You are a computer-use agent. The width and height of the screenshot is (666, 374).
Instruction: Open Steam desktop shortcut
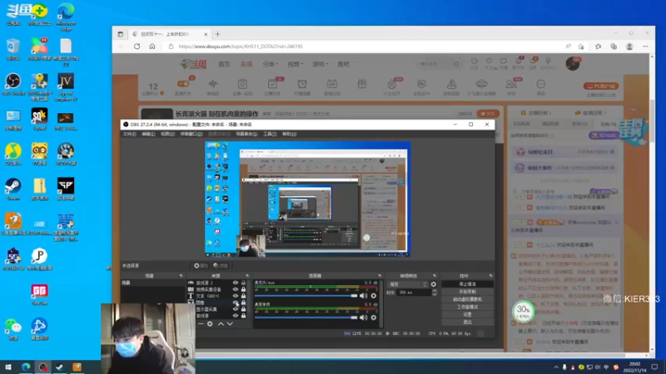tap(13, 189)
